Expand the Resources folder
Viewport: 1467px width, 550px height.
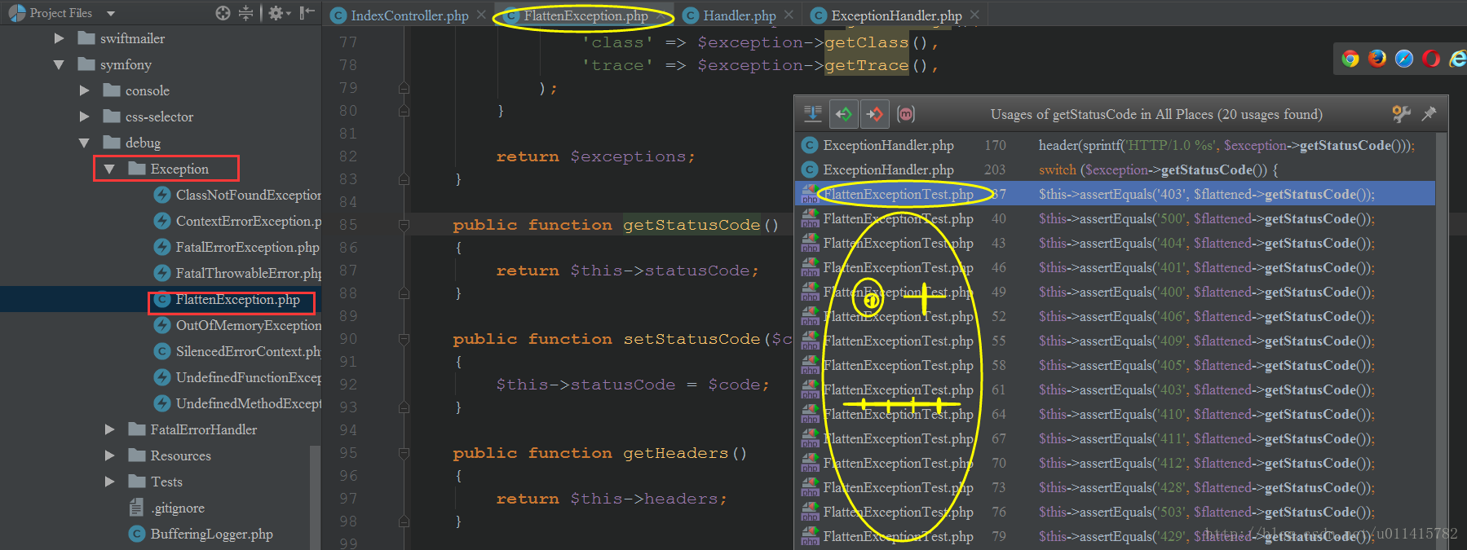click(109, 455)
